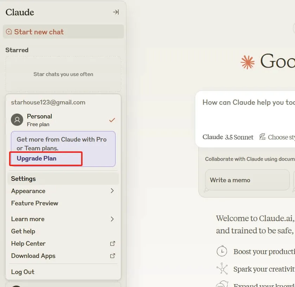Select the Personal Free plan account
Screen dimensions: 295x287
coord(63,120)
